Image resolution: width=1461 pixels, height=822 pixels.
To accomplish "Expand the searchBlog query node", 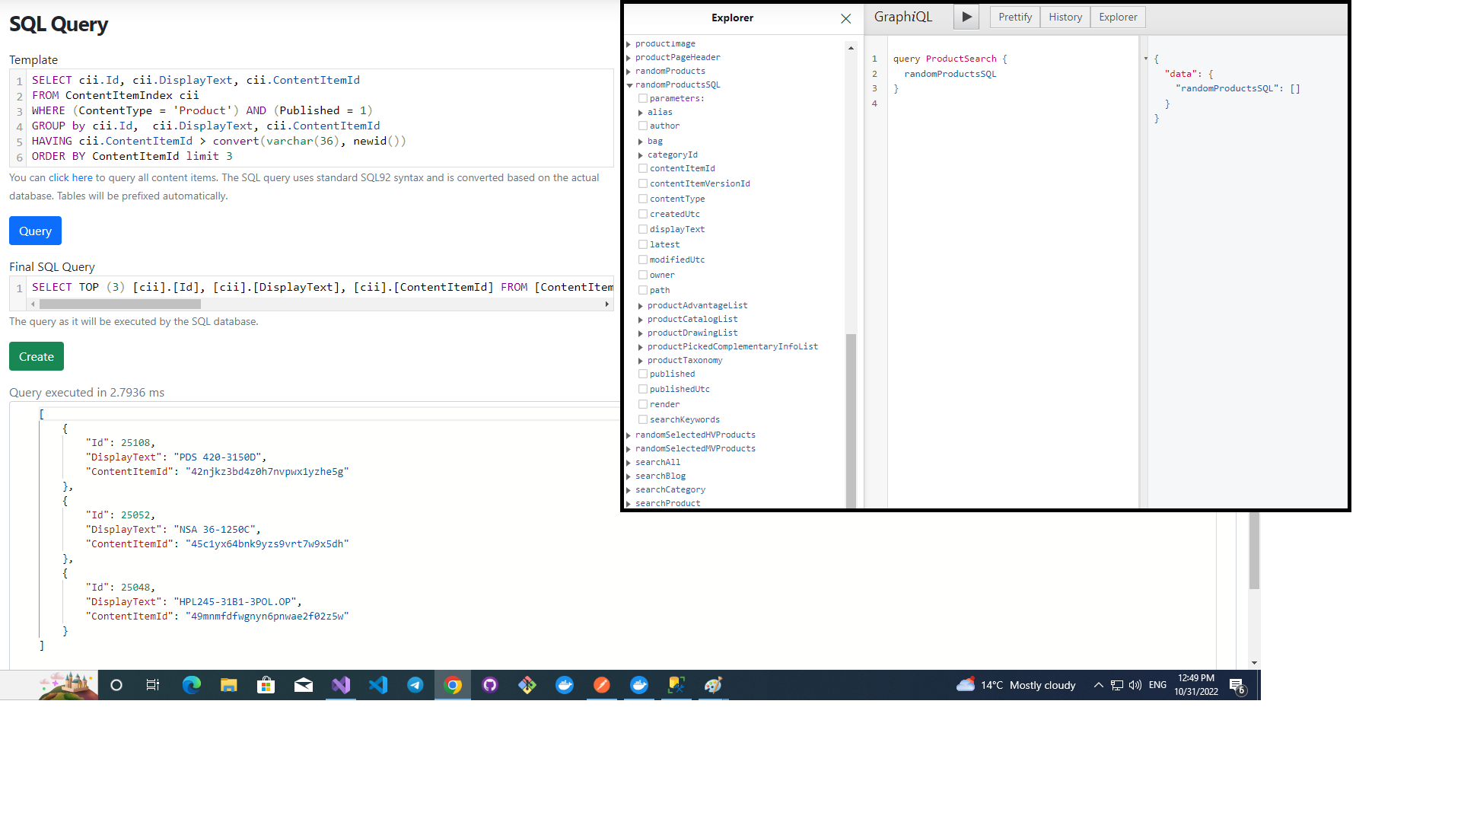I will 629,476.
